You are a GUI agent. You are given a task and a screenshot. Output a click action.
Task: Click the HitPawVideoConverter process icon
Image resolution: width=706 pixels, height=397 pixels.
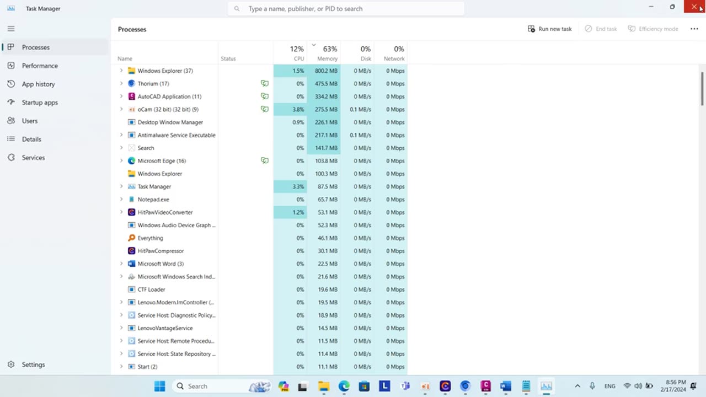[x=131, y=212]
